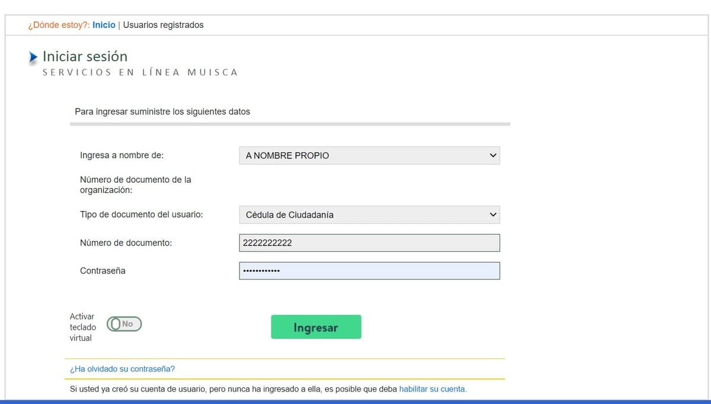Click the Para ingresar suministre los siguientes datos text
This screenshot has height=404, width=711.
point(162,112)
